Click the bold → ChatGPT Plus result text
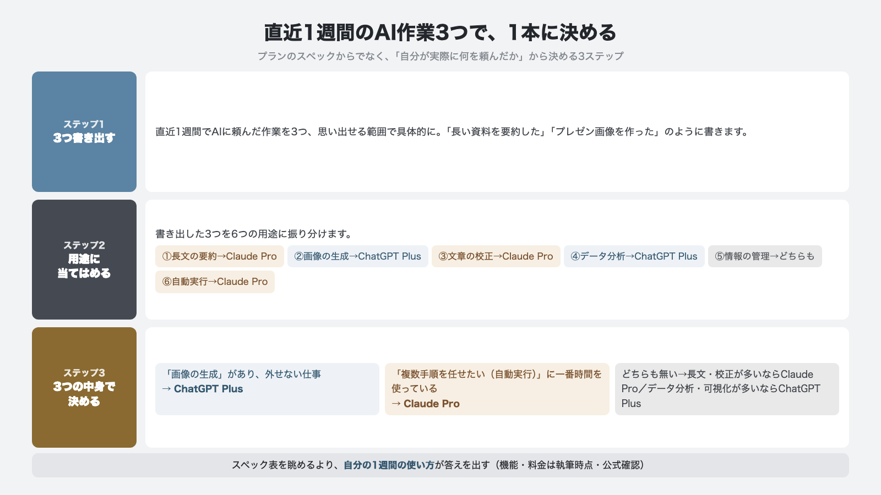Image resolution: width=881 pixels, height=495 pixels. click(203, 389)
